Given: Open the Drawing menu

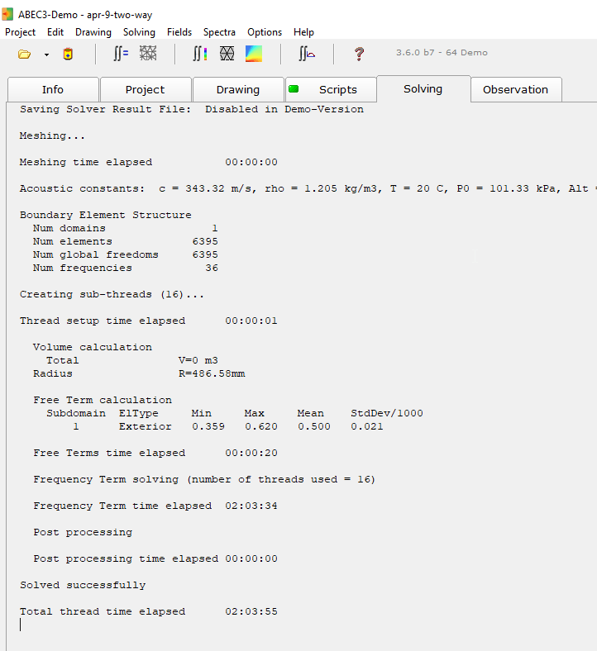Looking at the screenshot, I should (x=93, y=32).
